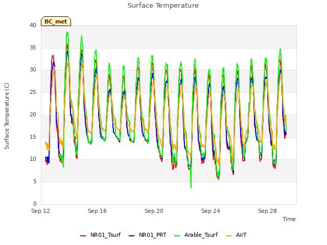Click the 15 y-axis tick label
Image resolution: width=327 pixels, height=245 pixels.
33,137
